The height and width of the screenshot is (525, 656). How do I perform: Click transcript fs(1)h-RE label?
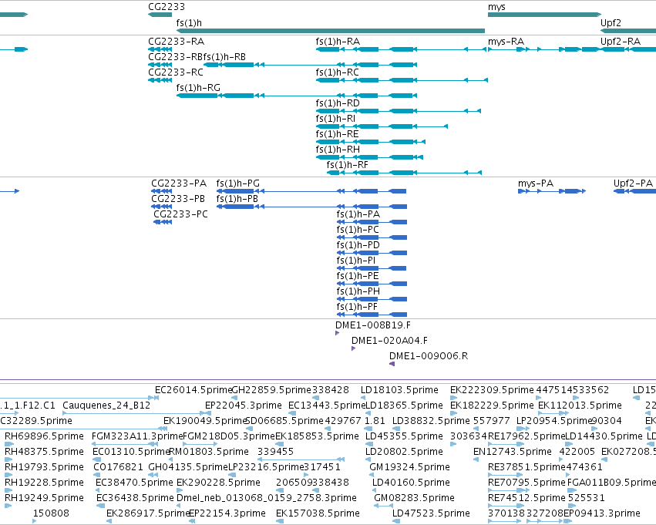(x=337, y=134)
